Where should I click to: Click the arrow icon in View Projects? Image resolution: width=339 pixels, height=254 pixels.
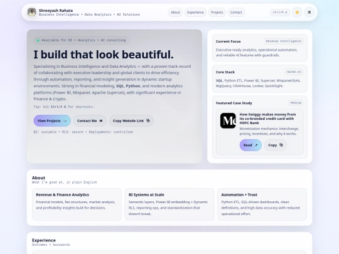pos(65,121)
